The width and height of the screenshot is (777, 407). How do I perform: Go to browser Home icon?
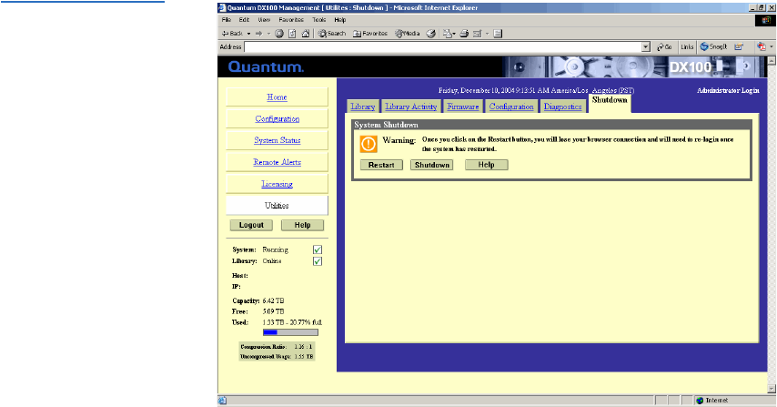306,33
